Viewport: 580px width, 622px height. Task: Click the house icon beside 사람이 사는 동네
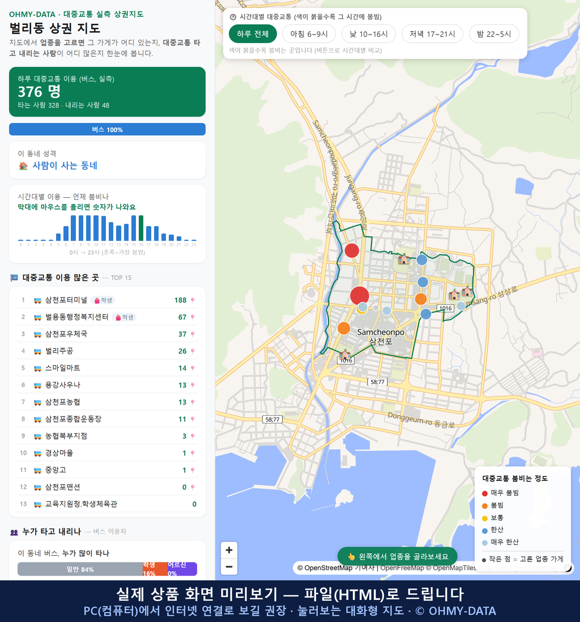[x=23, y=166]
